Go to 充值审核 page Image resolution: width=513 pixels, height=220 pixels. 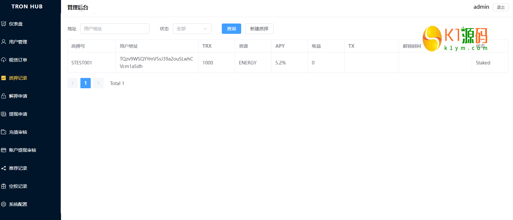point(30,132)
